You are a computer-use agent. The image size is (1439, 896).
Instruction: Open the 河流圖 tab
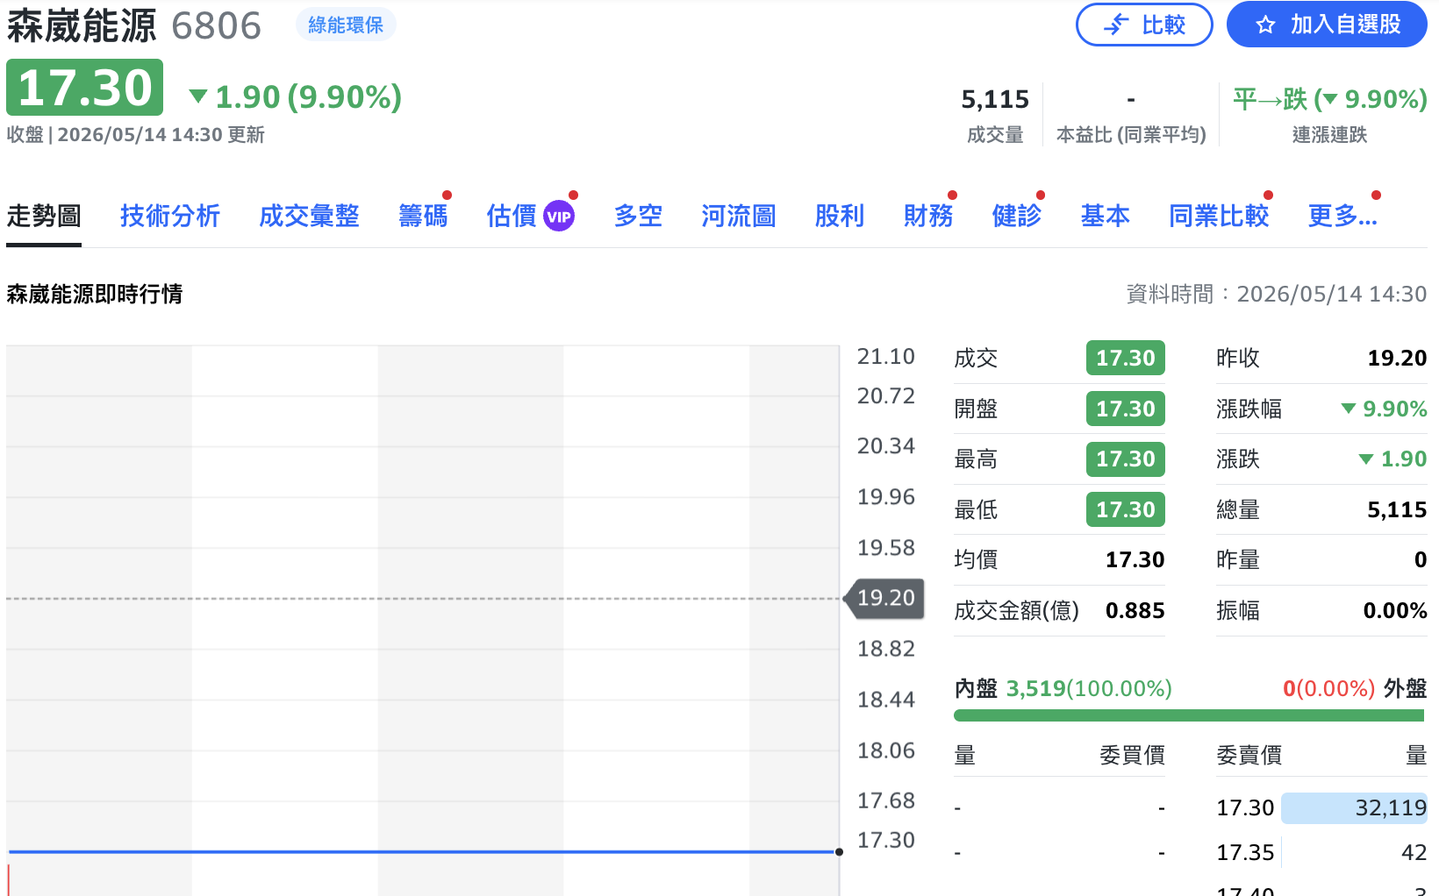click(x=739, y=216)
